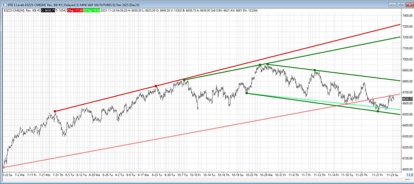This screenshot has width=414, height=184.
Task: Select the green anchor at the 11-21 Fr low
Action: pyautogui.click(x=378, y=111)
